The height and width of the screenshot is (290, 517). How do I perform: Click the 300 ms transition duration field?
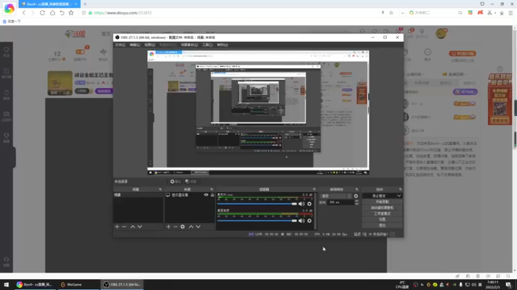point(341,202)
